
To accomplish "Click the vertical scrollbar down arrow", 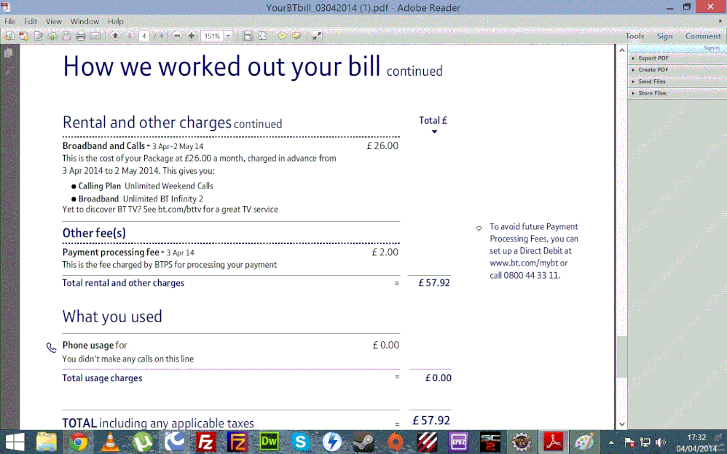I will (x=622, y=424).
